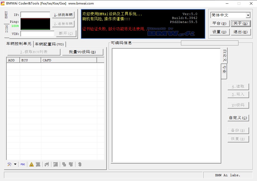
Task: Click the 关于 (A) button
Action: (x=241, y=24)
